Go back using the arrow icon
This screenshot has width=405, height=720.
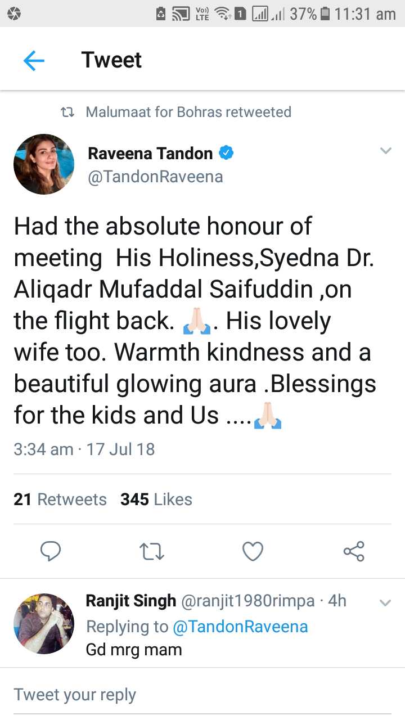pos(34,60)
